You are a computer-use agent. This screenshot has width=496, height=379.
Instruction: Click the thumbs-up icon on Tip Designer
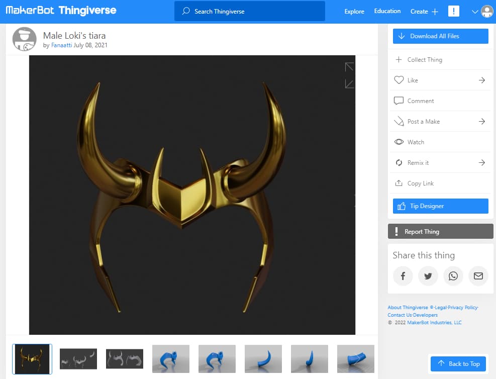(402, 206)
